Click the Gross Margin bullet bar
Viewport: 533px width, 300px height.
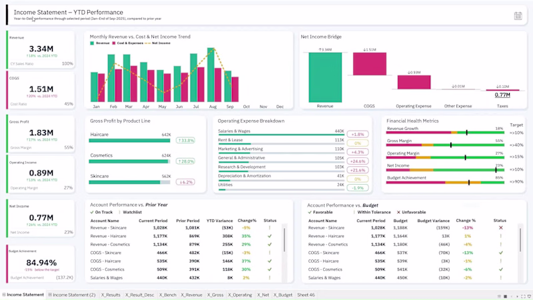coord(445,145)
